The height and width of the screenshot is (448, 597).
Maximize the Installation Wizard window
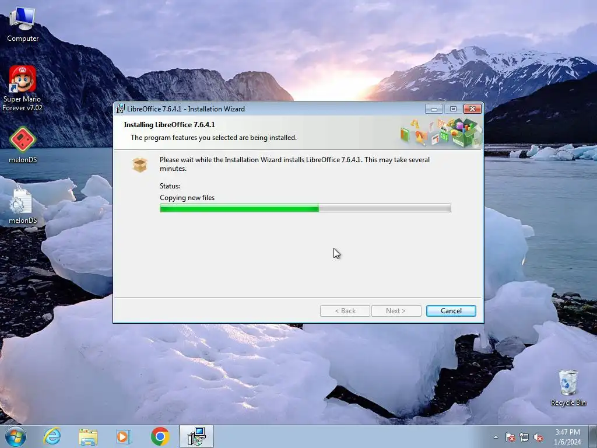(x=453, y=109)
